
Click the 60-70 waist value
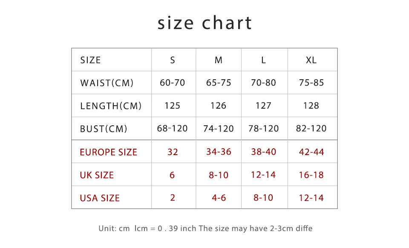tap(173, 83)
